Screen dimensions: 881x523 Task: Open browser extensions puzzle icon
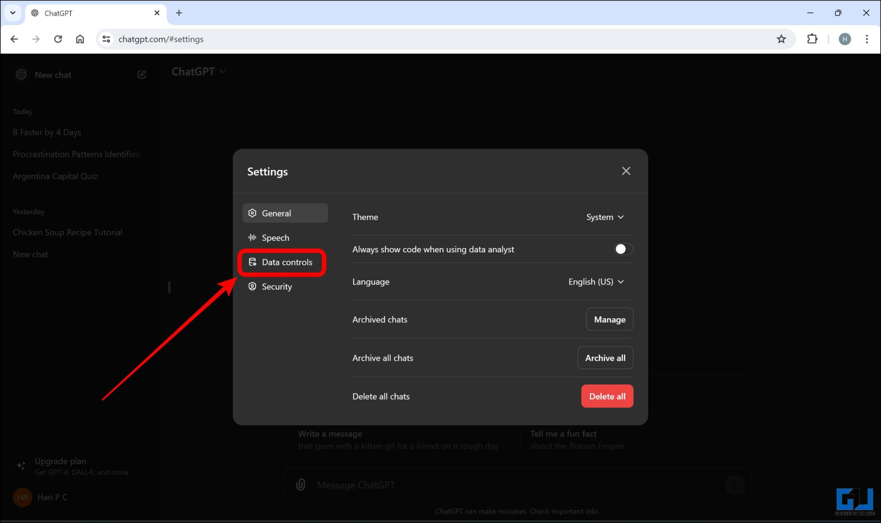(x=813, y=39)
